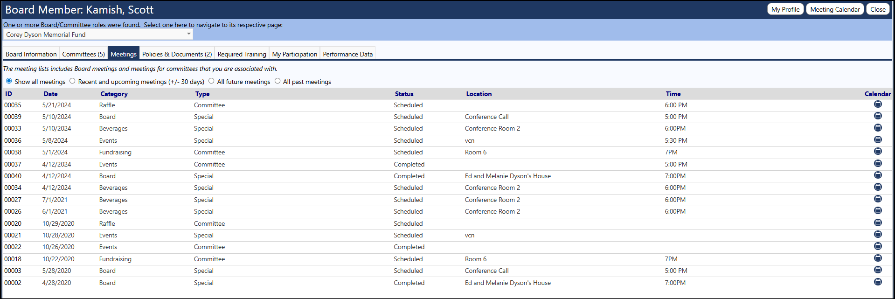Open calendar icon for meeting 00035
The width and height of the screenshot is (895, 299).
[878, 104]
